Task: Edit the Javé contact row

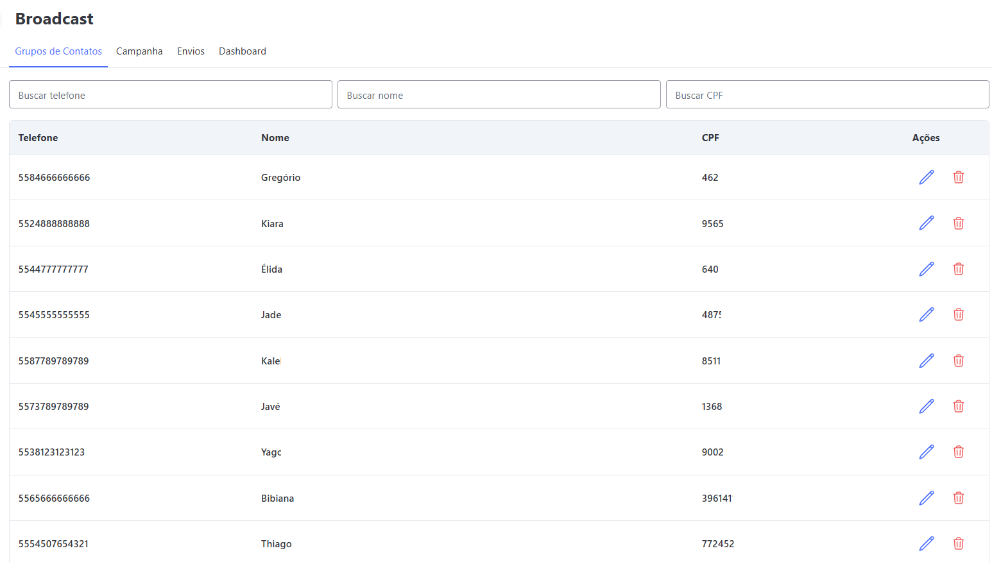Action: [x=926, y=406]
